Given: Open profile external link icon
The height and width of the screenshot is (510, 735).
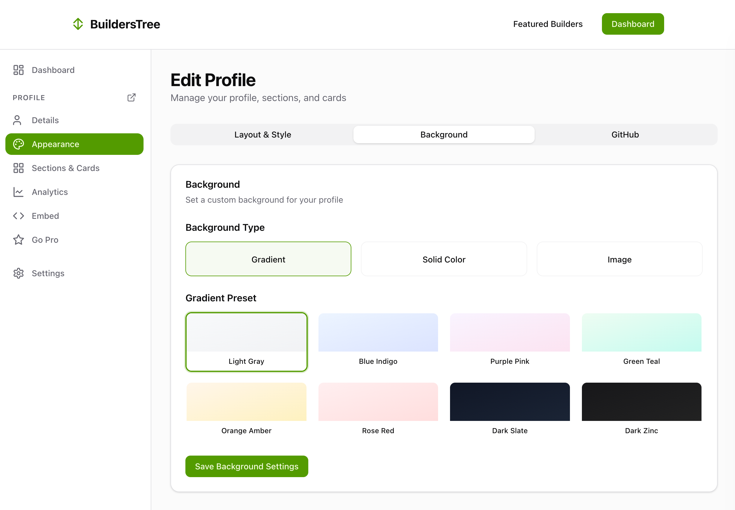Looking at the screenshot, I should (131, 97).
